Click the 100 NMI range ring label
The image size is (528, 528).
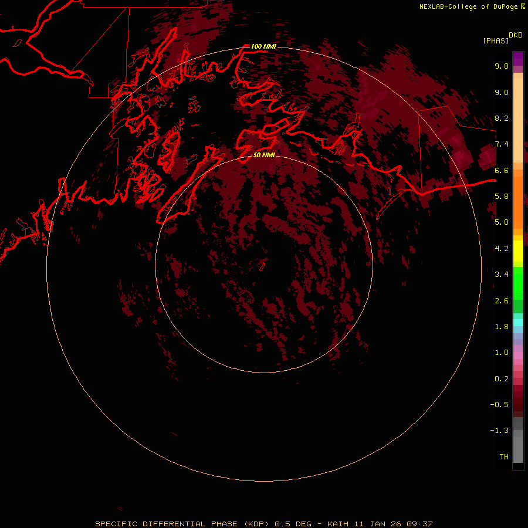point(263,46)
